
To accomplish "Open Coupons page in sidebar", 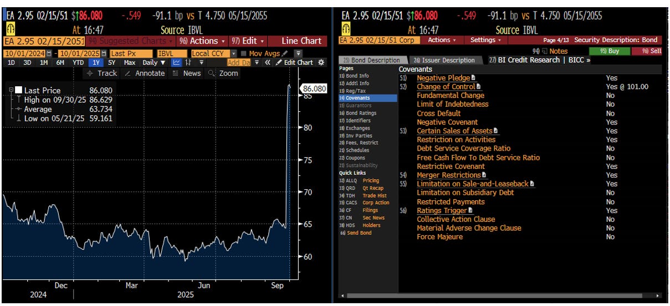I will point(352,158).
